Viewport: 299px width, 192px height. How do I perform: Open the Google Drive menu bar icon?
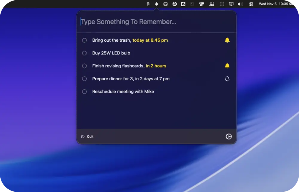tap(183, 4)
